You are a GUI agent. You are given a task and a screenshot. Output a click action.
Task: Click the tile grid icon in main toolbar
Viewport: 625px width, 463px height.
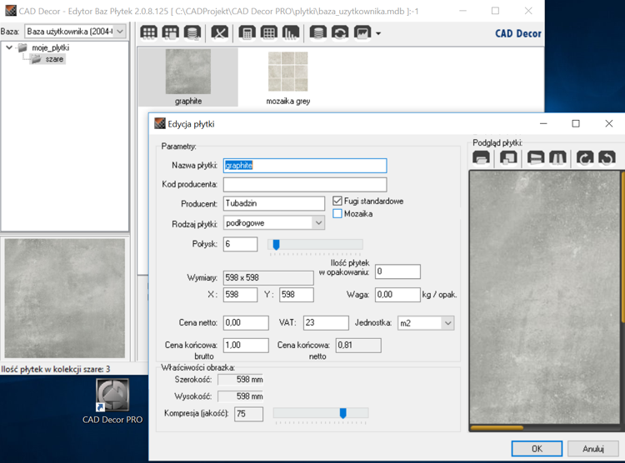coord(148,32)
